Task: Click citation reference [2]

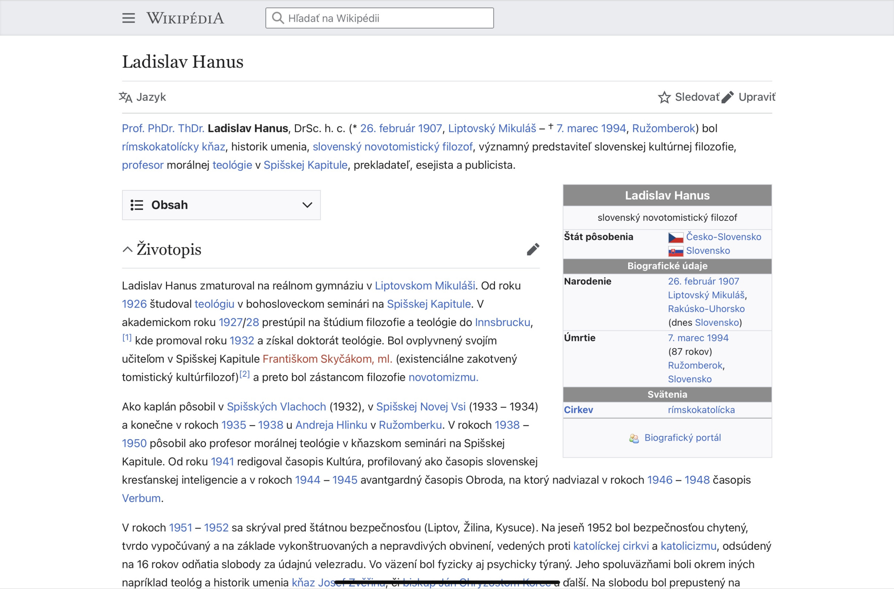Action: pos(244,374)
